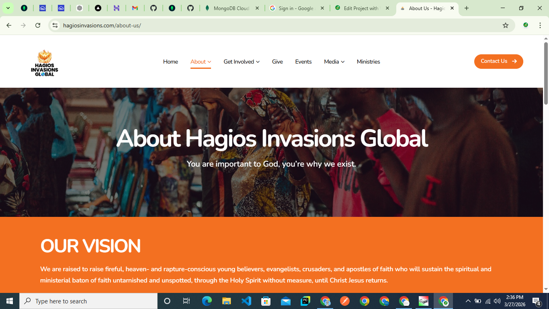
Task: Switch to the MongoDB Cloud tab
Action: click(x=232, y=8)
